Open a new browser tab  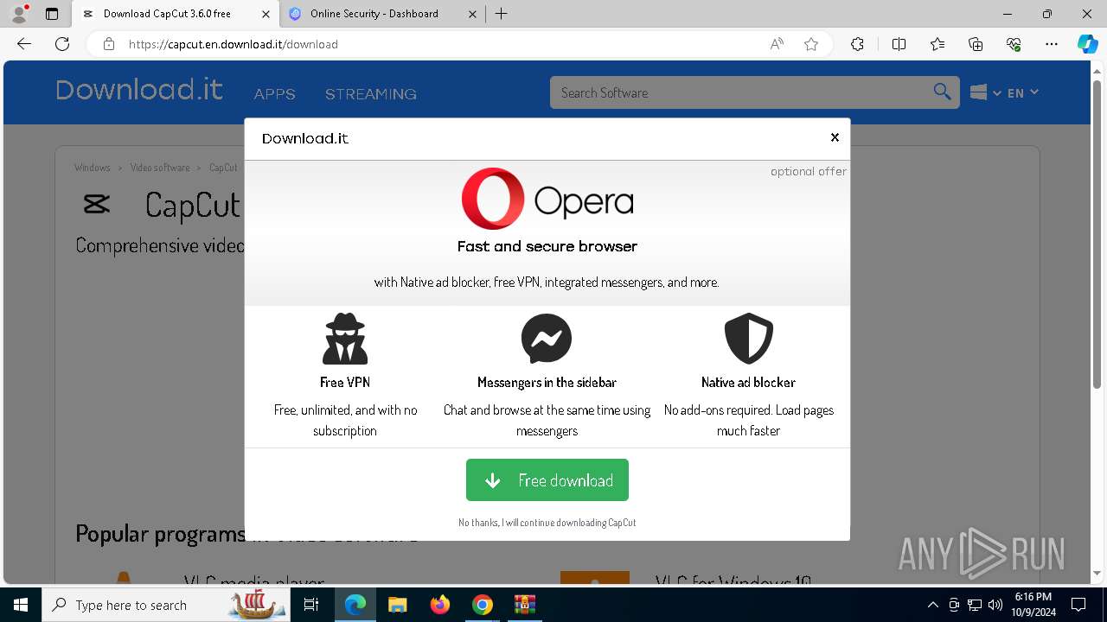[502, 14]
